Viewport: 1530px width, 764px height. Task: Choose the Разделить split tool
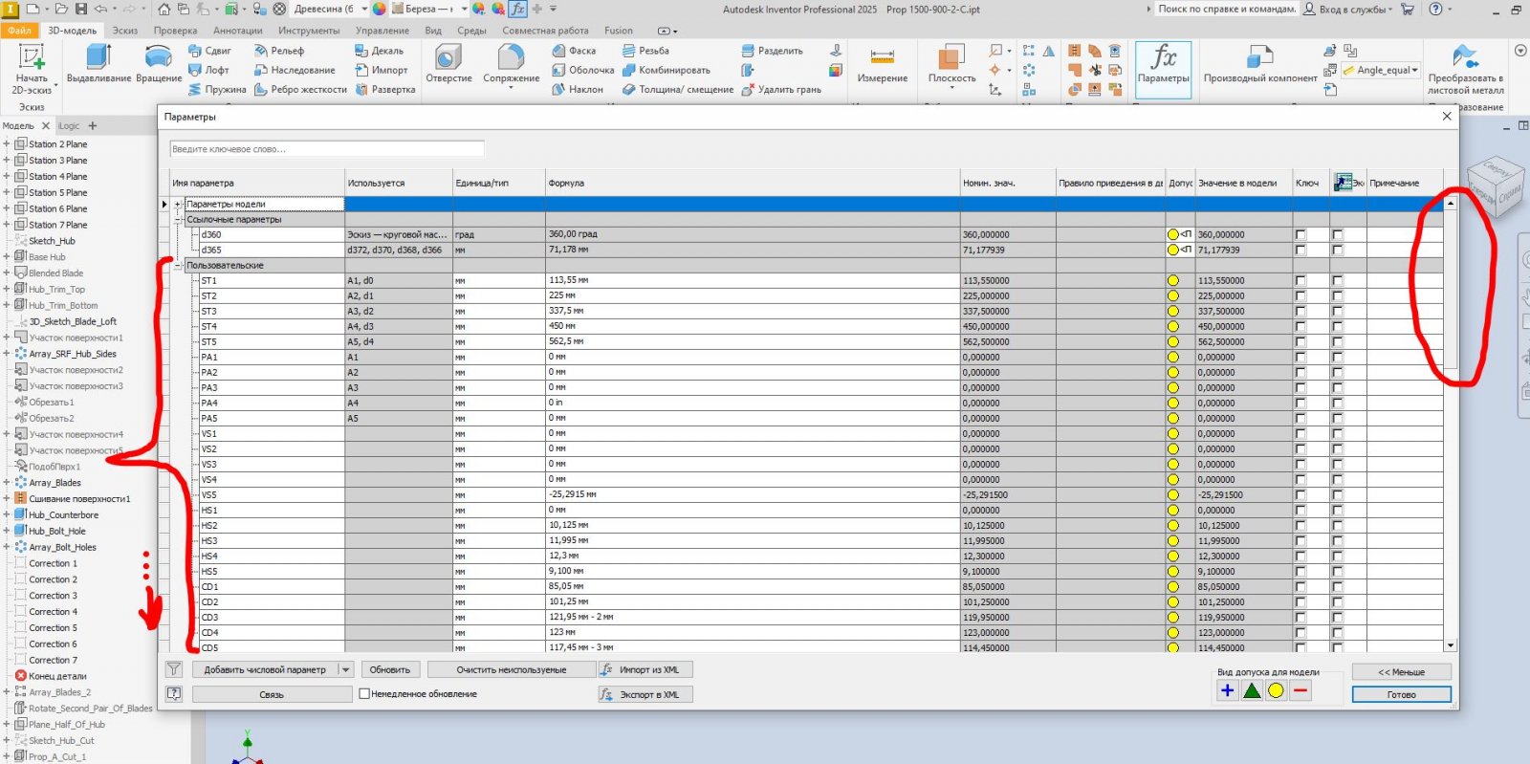[x=773, y=51]
